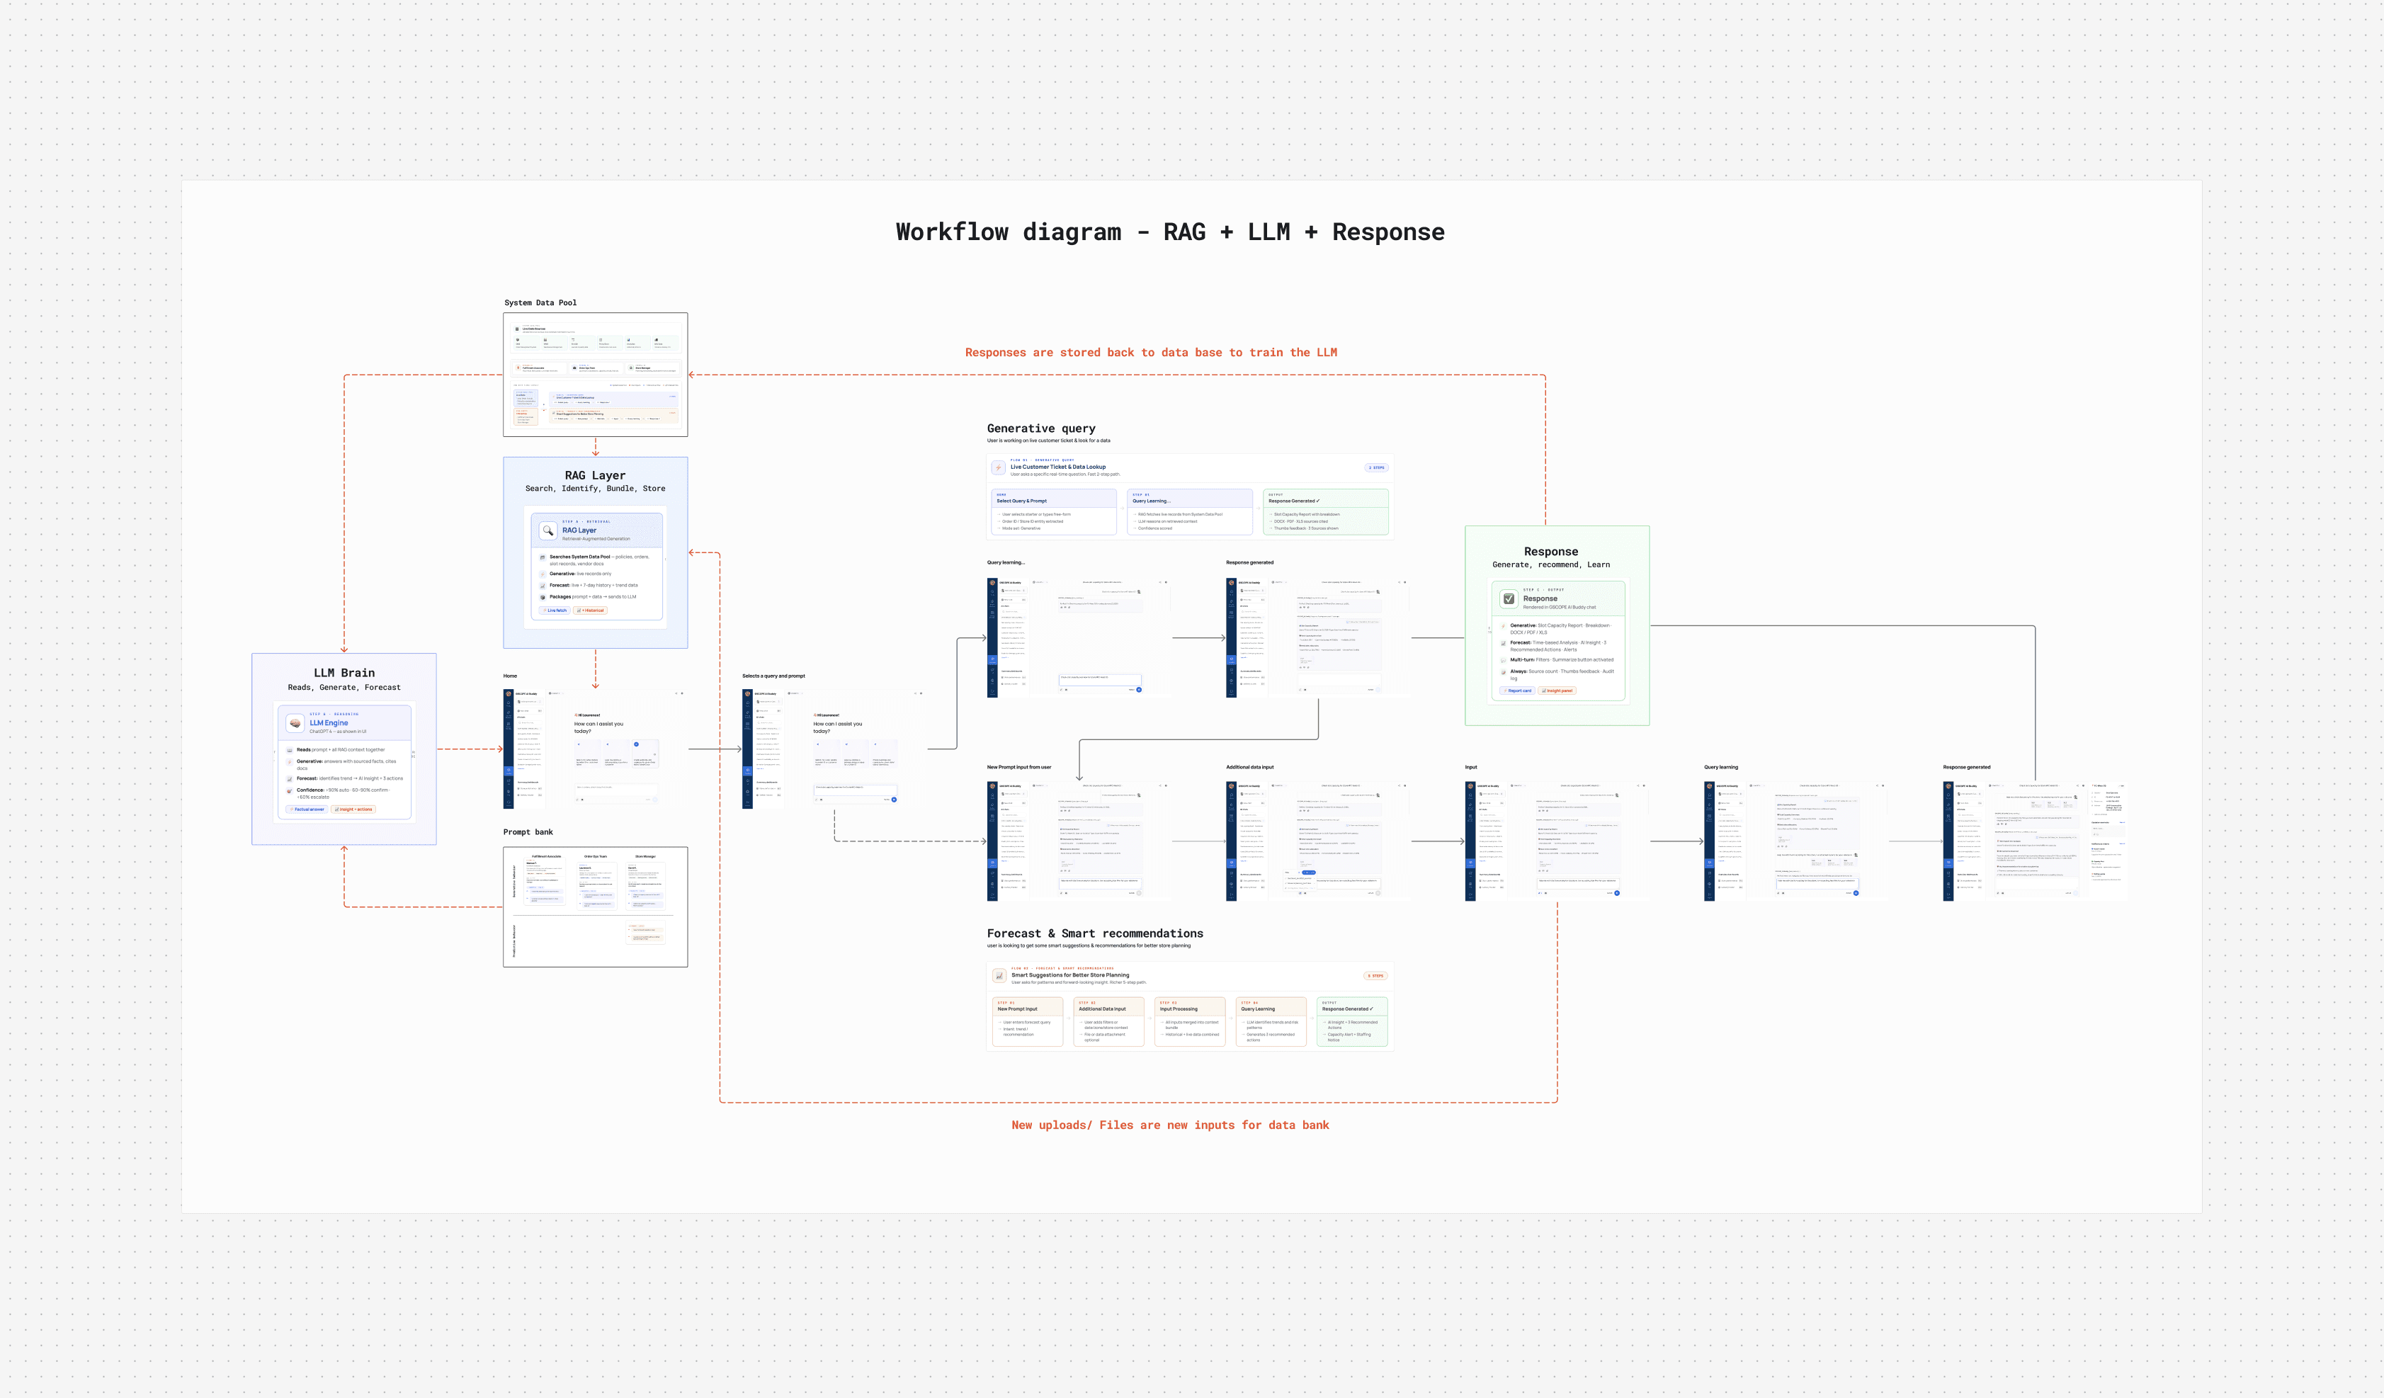Click the lightning icon beside Live Customer Ticket
This screenshot has height=1398, width=2384.
pos(998,467)
